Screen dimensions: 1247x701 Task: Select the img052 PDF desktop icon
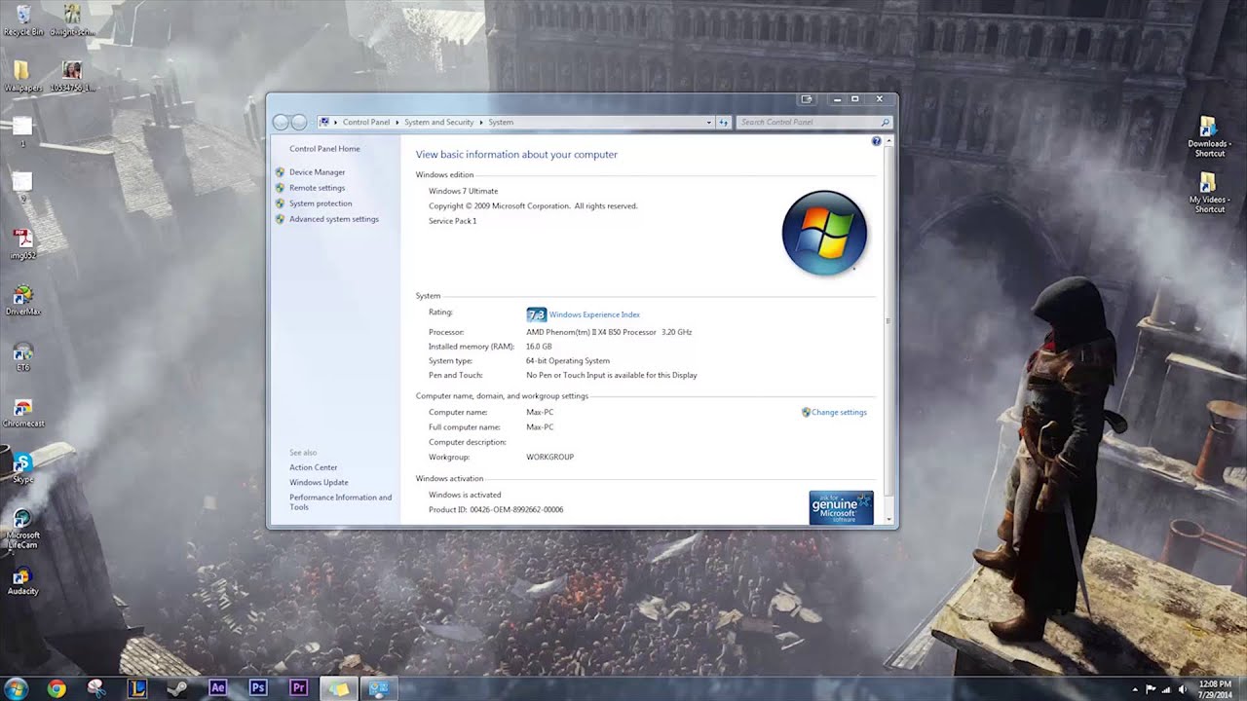click(22, 243)
